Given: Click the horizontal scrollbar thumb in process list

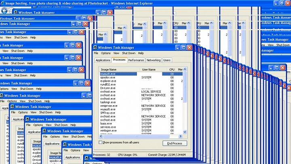Looking at the screenshot, I should coord(137,136).
